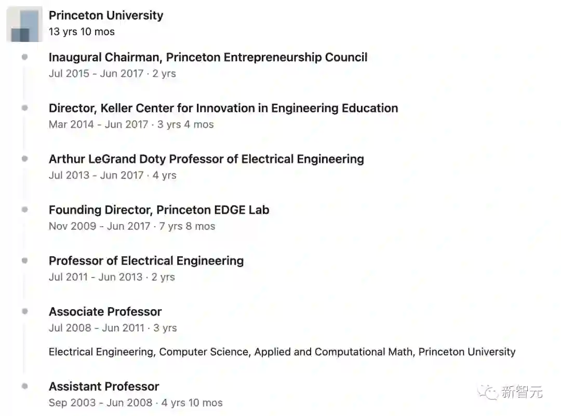This screenshot has width=561, height=416.
Task: Click the Founding Director, Princeton EDGE Lab title
Action: [159, 210]
